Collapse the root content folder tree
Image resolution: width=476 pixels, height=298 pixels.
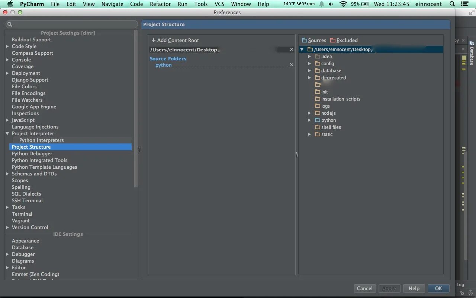(302, 49)
